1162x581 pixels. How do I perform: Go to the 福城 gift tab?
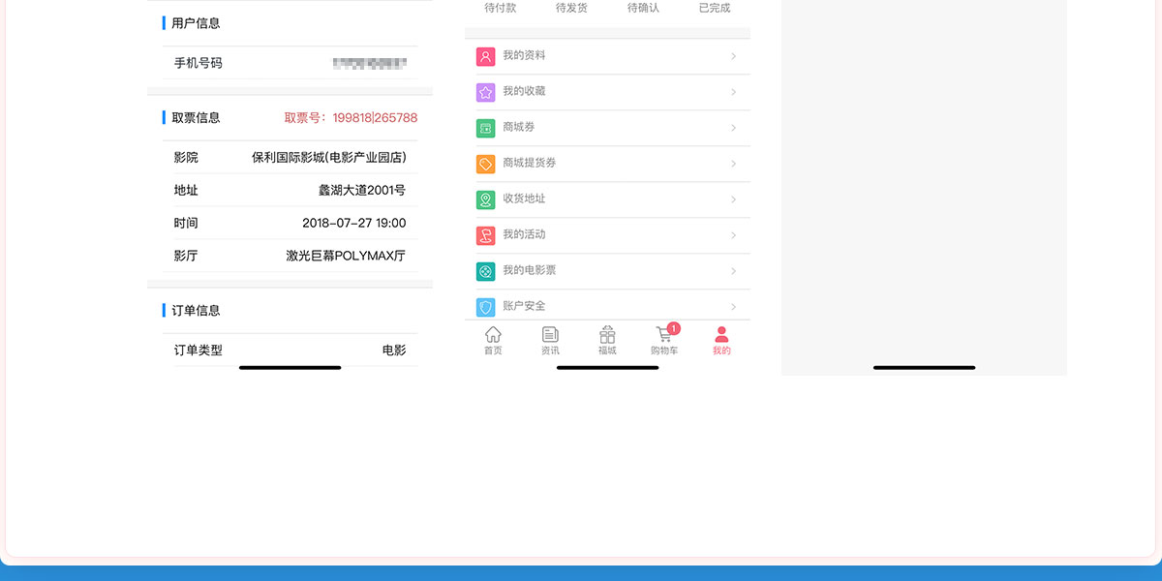pos(607,340)
